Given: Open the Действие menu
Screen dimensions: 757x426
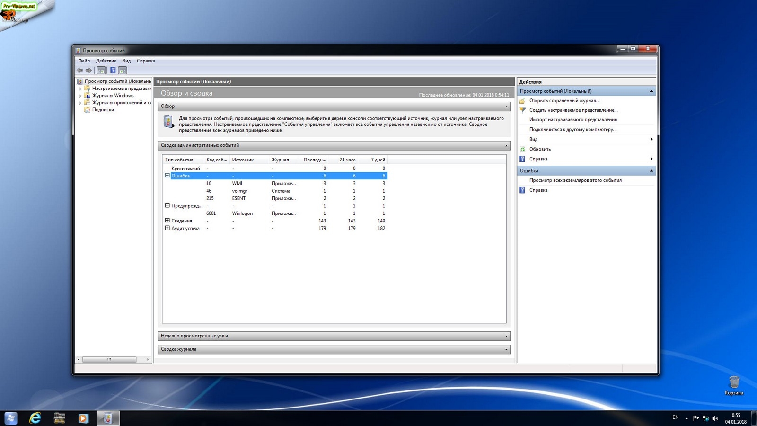Looking at the screenshot, I should [106, 61].
